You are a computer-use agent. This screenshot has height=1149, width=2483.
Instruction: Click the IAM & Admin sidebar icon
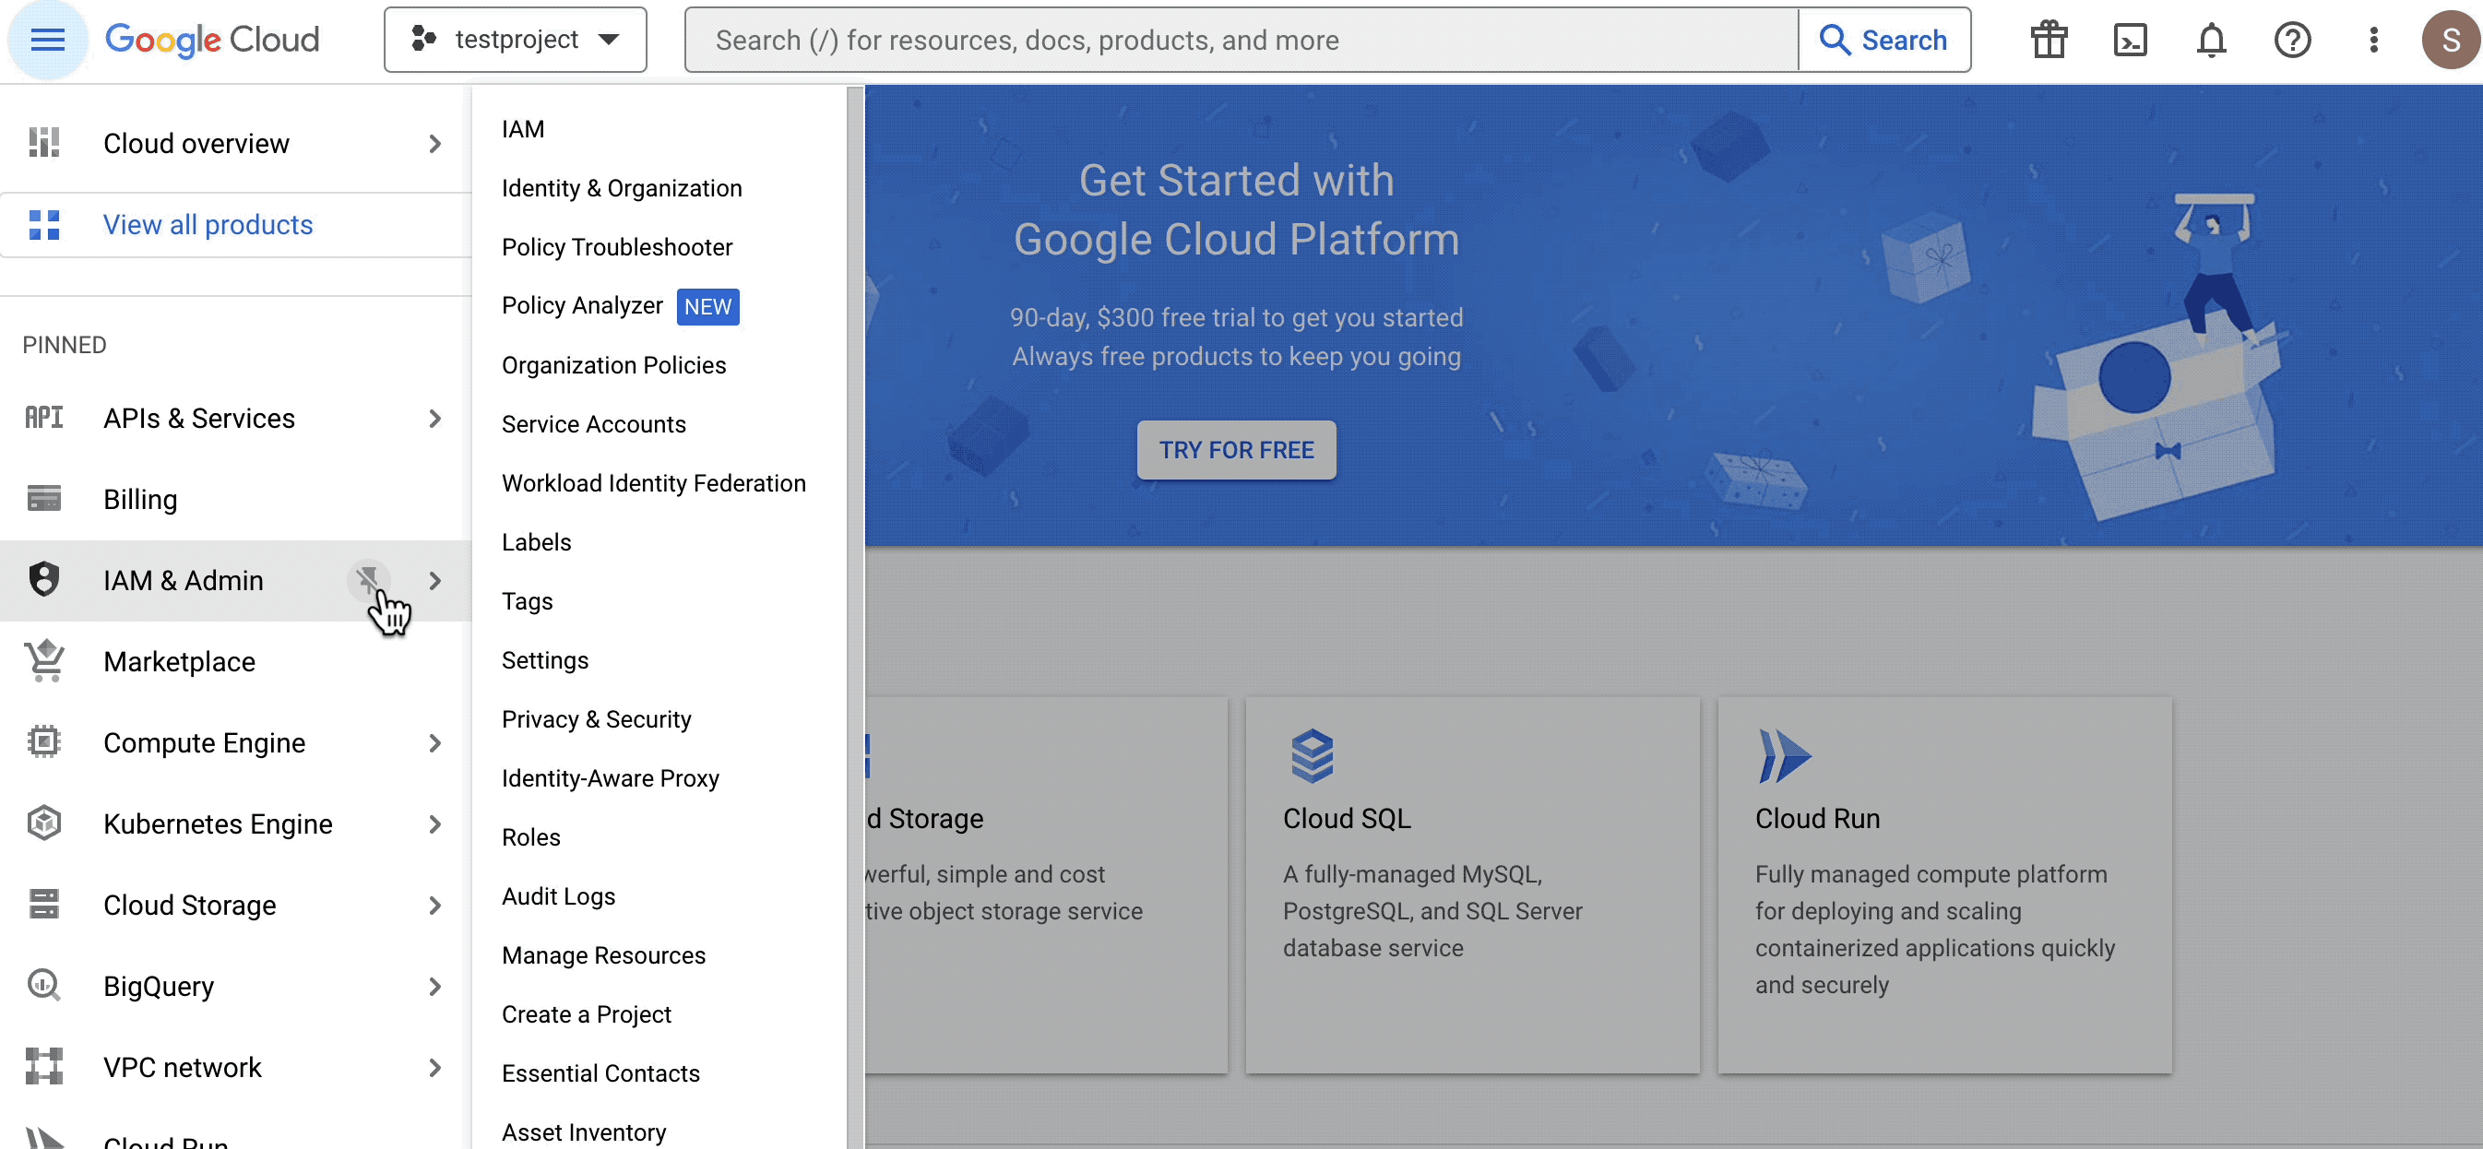tap(44, 579)
